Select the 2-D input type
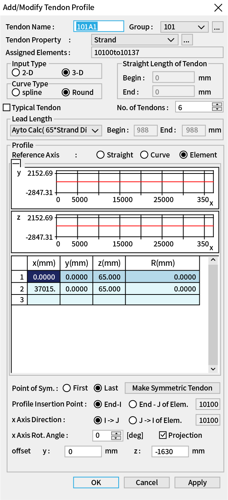Screen dimensions: 228x500 (16, 73)
